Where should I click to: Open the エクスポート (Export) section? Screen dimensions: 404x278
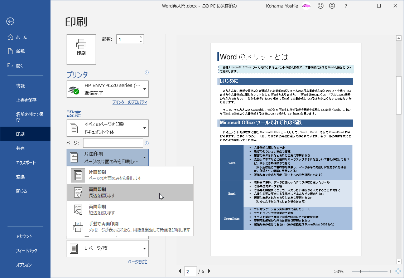pyautogui.click(x=25, y=162)
